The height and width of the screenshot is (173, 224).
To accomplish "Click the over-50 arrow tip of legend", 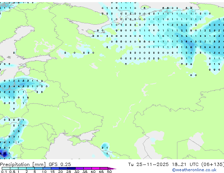I will pos(112,168).
